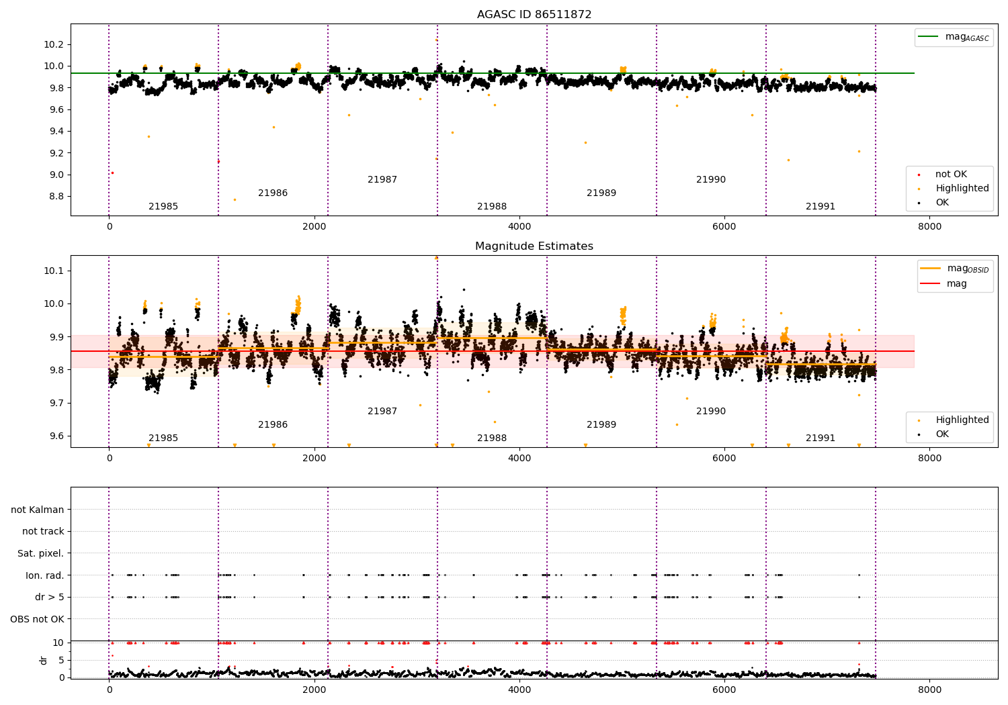The image size is (1008, 705).
Task: Click obsid label 21991 in Magnitude Estimates plot
Action: (x=821, y=438)
